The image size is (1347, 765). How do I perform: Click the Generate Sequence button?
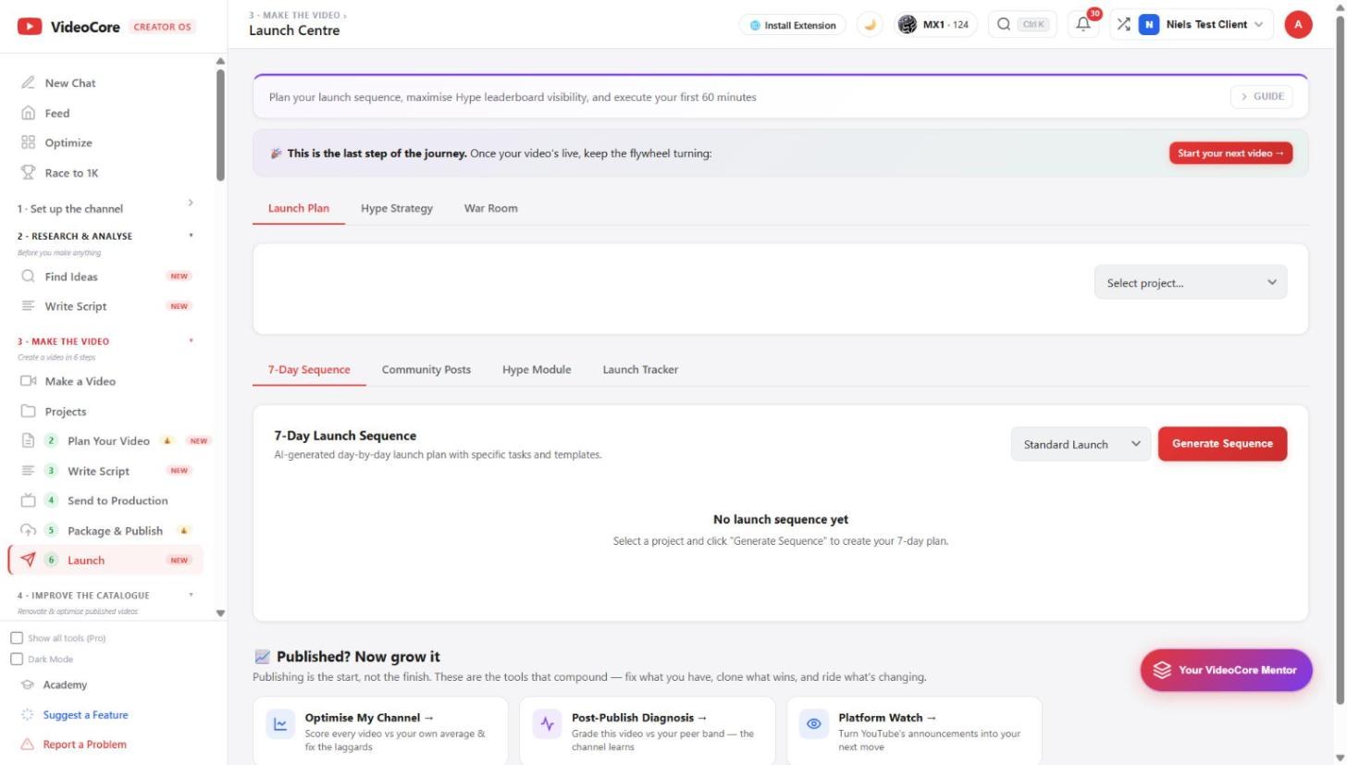point(1222,444)
